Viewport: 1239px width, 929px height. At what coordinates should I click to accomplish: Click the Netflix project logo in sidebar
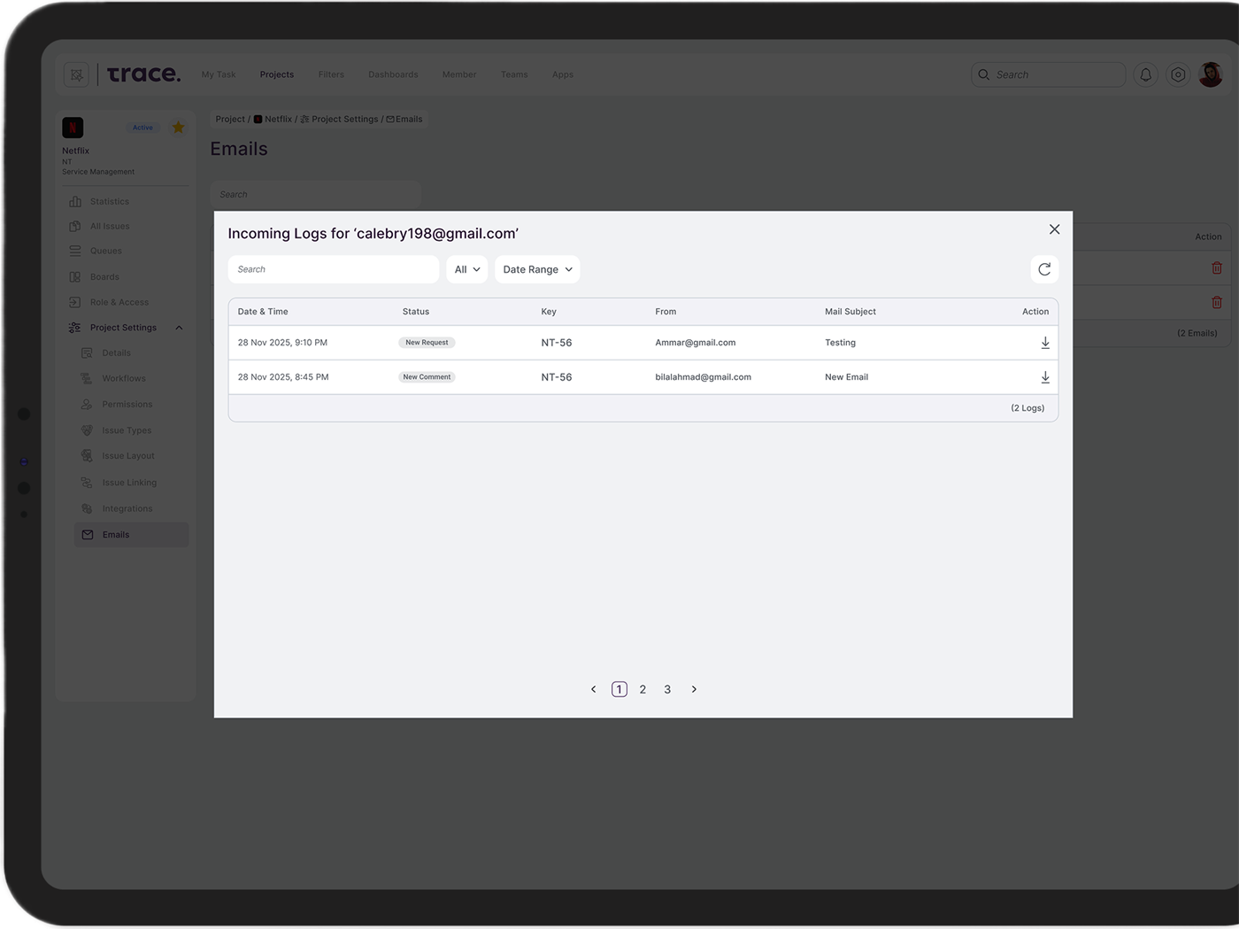pos(73,128)
